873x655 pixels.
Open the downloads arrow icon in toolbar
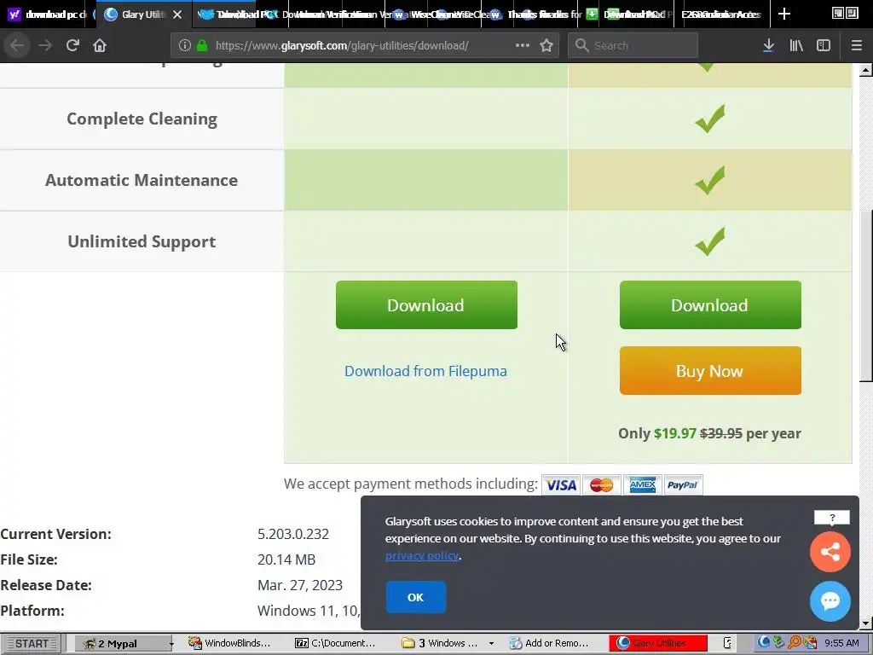coord(768,45)
